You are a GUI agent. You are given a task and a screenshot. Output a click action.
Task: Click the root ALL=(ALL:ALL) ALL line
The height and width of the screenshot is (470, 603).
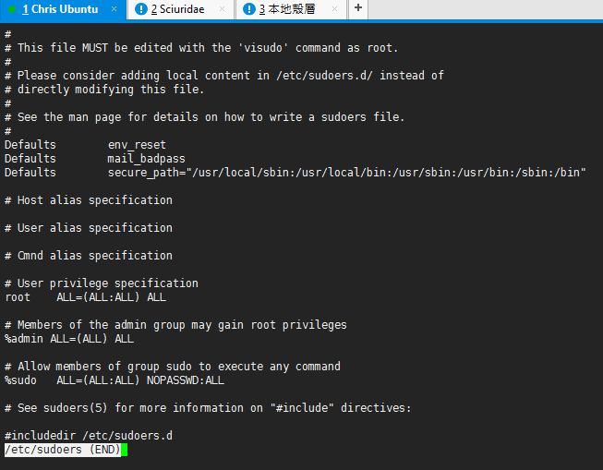(85, 297)
